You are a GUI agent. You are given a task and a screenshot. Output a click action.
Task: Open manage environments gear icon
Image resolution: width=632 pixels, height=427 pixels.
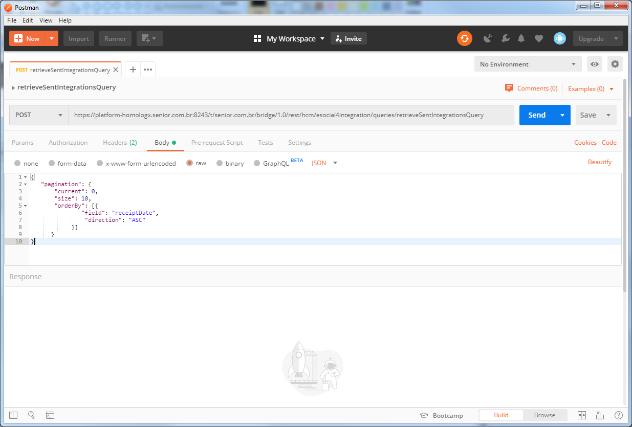click(615, 64)
